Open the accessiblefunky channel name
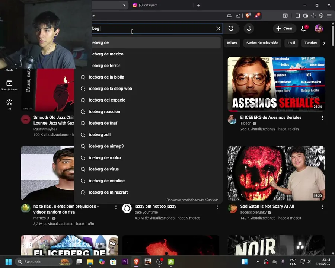 click(253, 212)
